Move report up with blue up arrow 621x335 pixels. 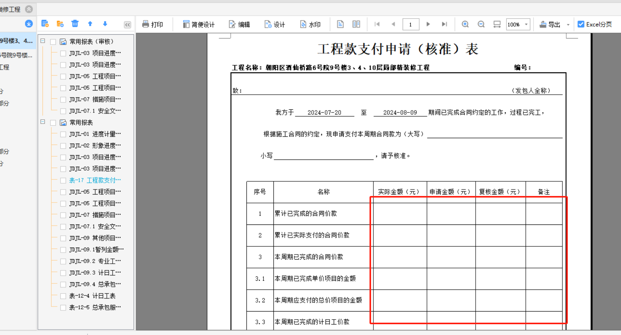coord(90,24)
